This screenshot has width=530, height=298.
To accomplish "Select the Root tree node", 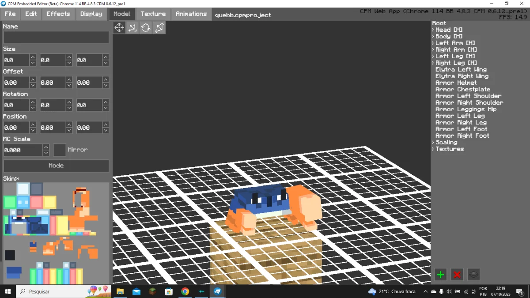I will (x=439, y=23).
